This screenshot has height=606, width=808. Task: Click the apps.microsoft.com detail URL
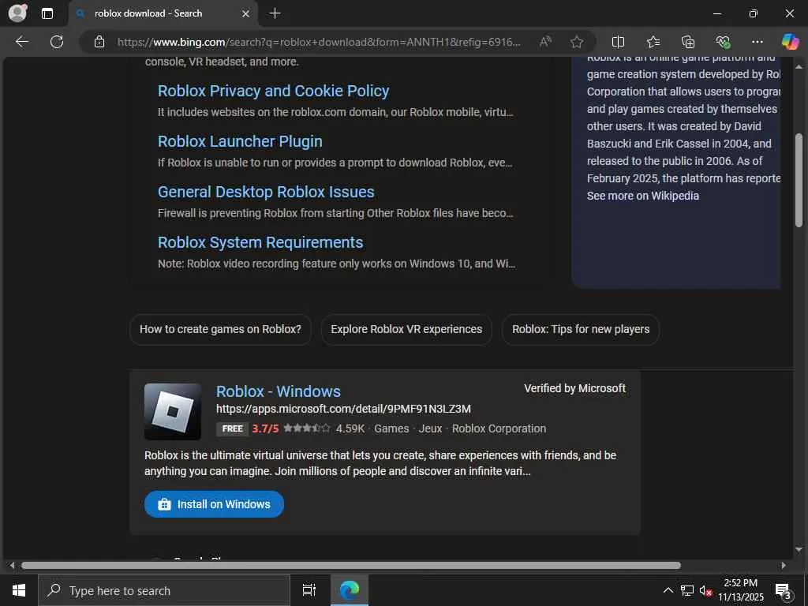pos(343,409)
